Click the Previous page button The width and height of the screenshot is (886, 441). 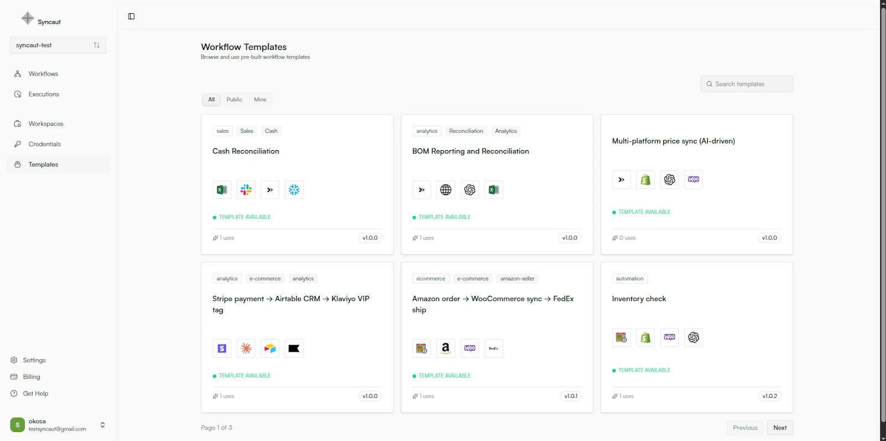coord(745,428)
